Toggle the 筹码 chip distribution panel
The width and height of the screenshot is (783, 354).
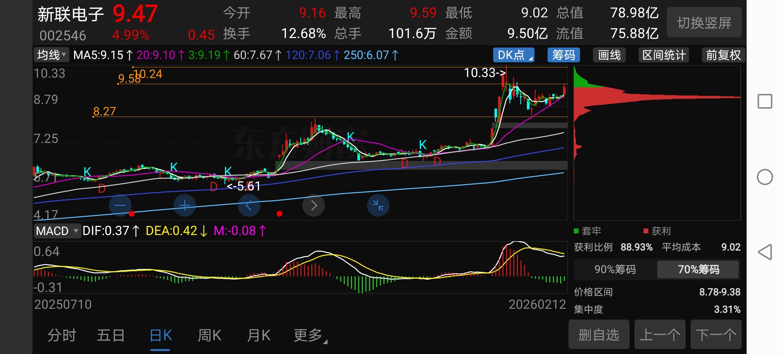coord(563,55)
